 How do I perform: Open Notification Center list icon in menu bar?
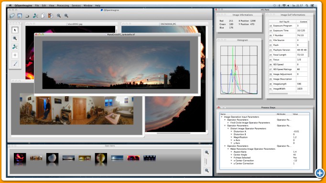(312, 6)
